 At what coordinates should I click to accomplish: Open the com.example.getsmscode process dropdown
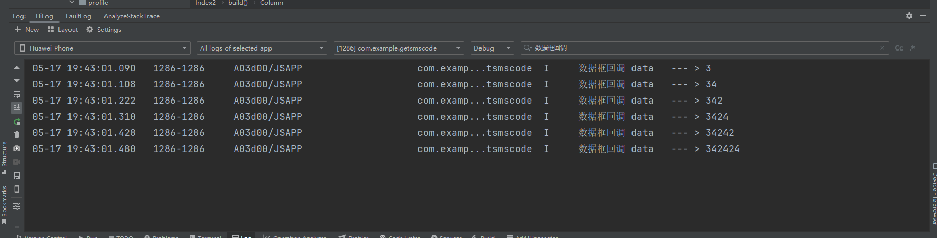point(399,48)
